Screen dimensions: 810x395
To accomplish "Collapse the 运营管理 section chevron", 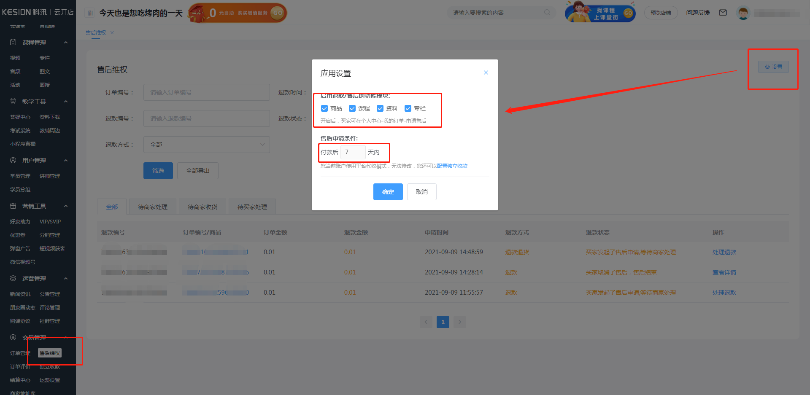I will (x=66, y=278).
